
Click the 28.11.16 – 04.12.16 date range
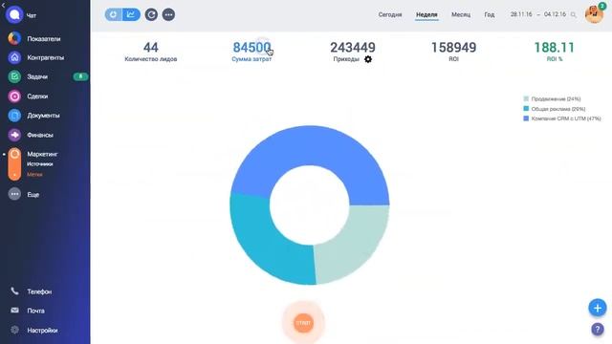pyautogui.click(x=538, y=14)
